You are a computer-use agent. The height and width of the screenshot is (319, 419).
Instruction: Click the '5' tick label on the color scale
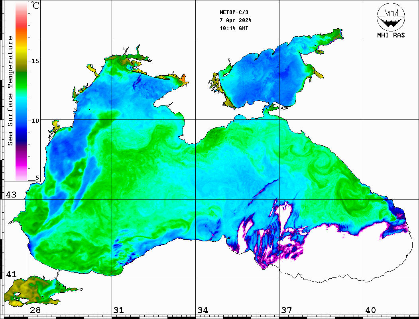(x=37, y=178)
